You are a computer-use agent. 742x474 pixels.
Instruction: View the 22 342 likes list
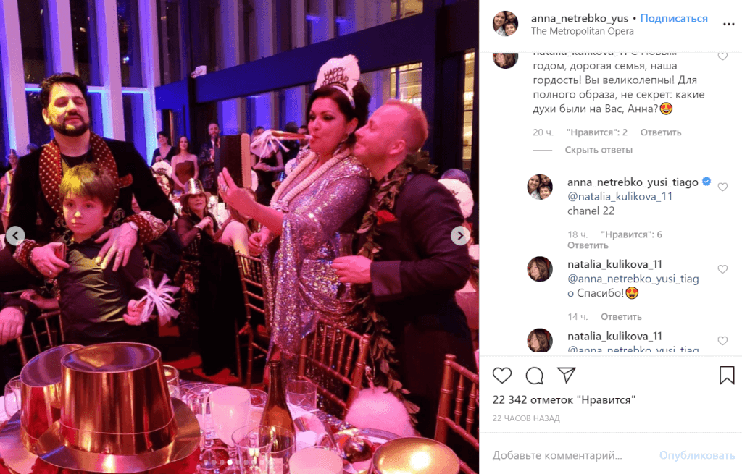coord(564,399)
